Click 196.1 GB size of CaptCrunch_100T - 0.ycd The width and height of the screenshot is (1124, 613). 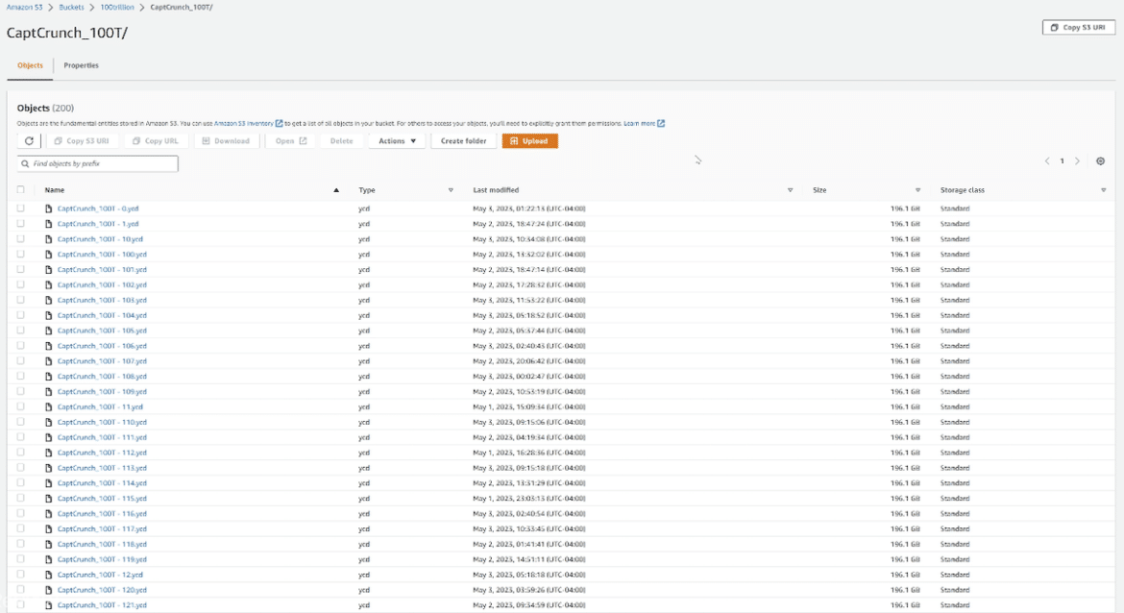tap(905, 208)
